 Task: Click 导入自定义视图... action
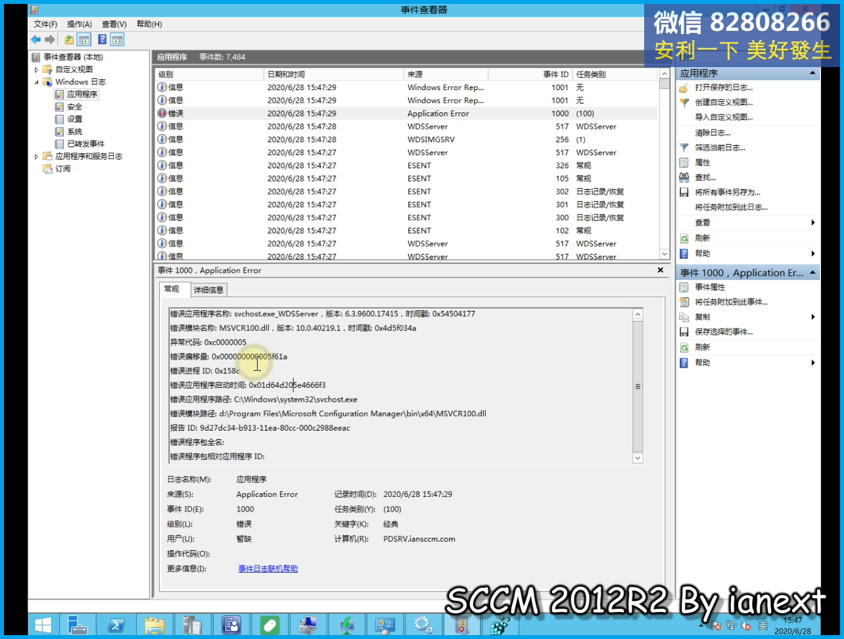click(724, 118)
